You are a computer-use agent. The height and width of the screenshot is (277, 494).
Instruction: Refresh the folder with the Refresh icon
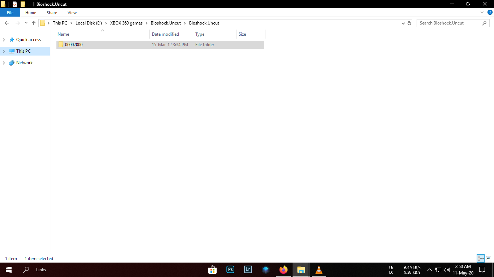(x=409, y=23)
